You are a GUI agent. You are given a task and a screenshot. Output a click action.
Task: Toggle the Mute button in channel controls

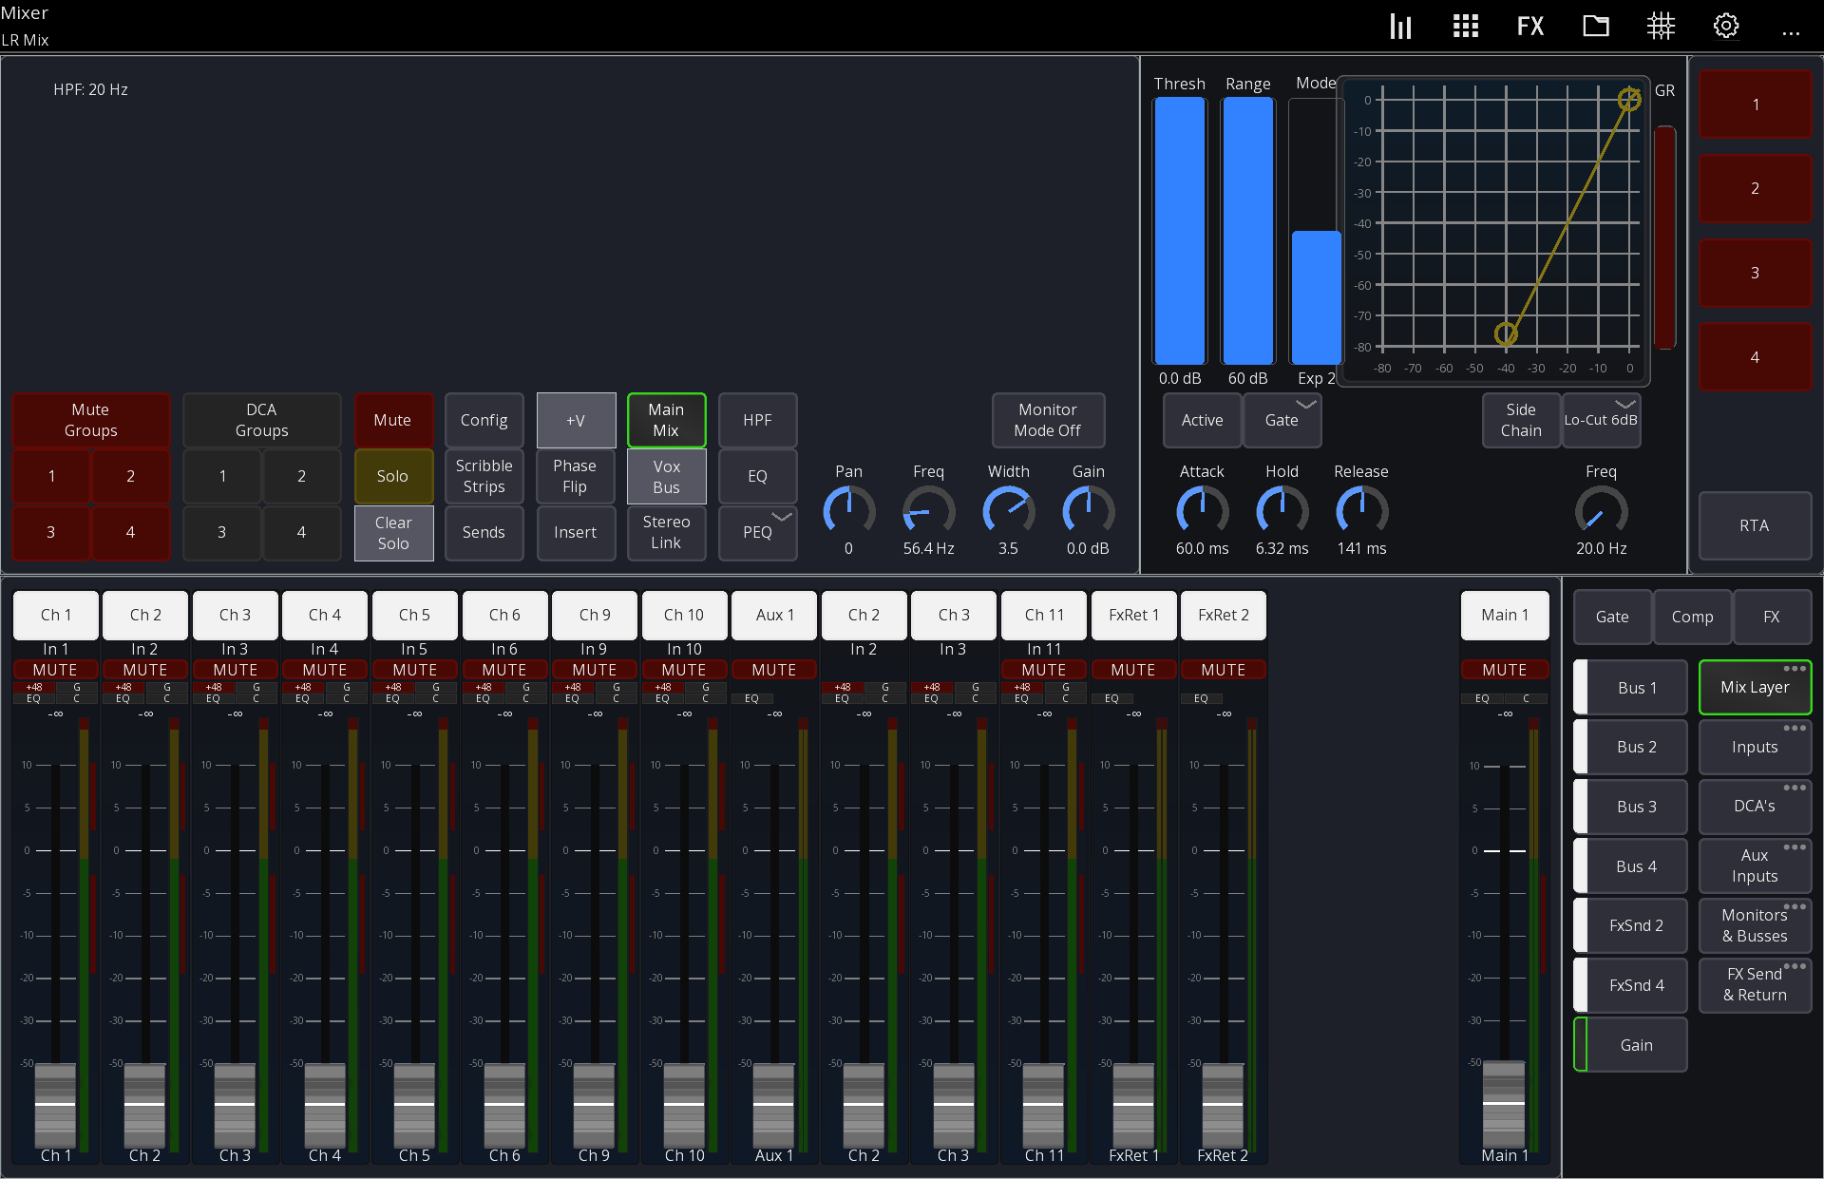click(392, 420)
